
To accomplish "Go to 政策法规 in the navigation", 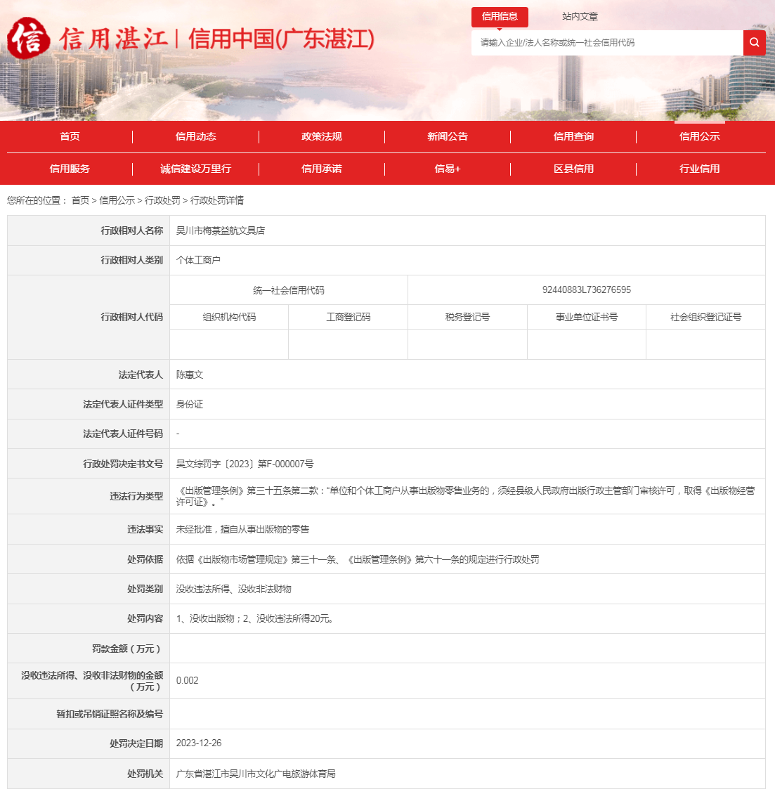I will (321, 137).
